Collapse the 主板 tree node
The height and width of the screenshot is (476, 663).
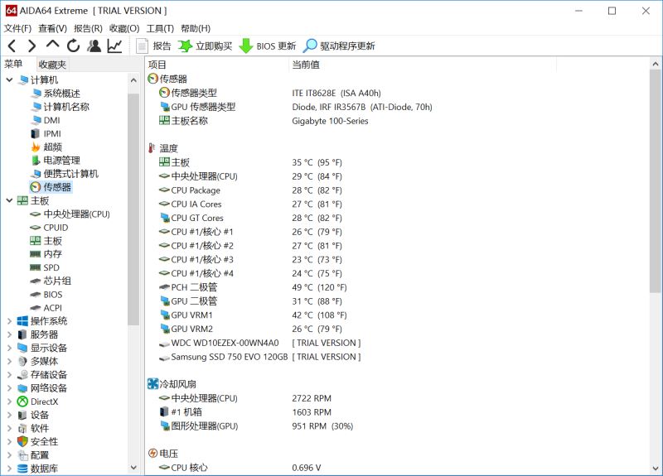click(x=9, y=200)
